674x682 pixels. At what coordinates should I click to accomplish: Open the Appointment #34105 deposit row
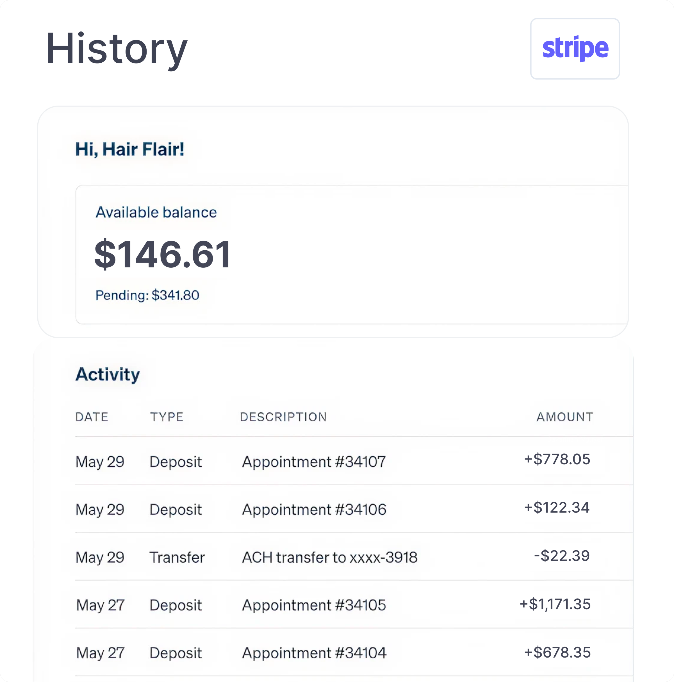[354, 604]
